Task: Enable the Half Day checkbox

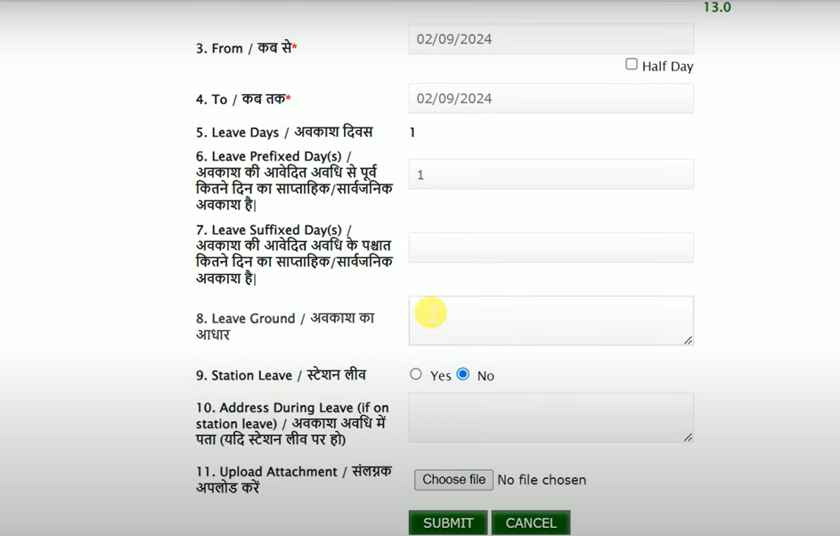Action: point(632,64)
